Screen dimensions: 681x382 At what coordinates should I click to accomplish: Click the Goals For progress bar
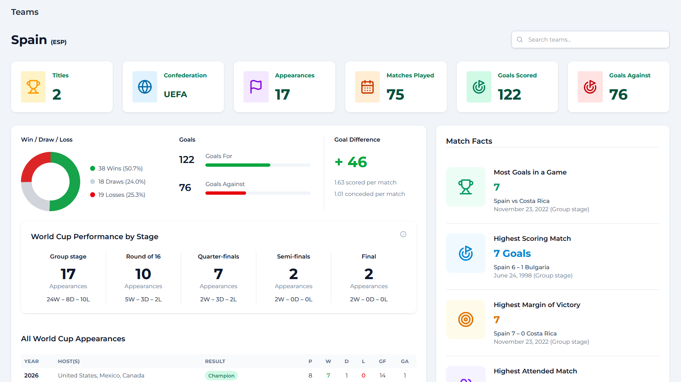[258, 165]
